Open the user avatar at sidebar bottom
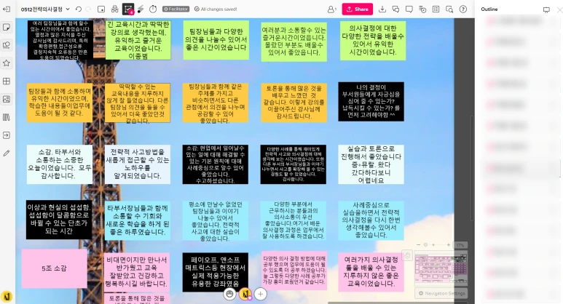Image resolution: width=563 pixels, height=304 pixels. point(7,297)
